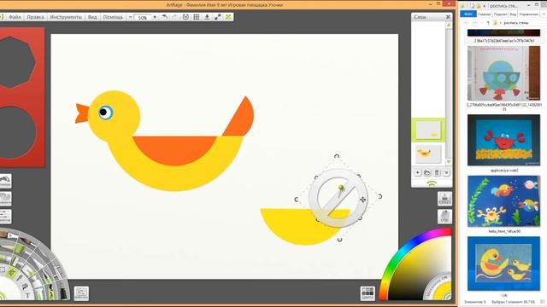Open the yellow ducks applique thumbnail
The width and height of the screenshot is (547, 307).
(503, 264)
